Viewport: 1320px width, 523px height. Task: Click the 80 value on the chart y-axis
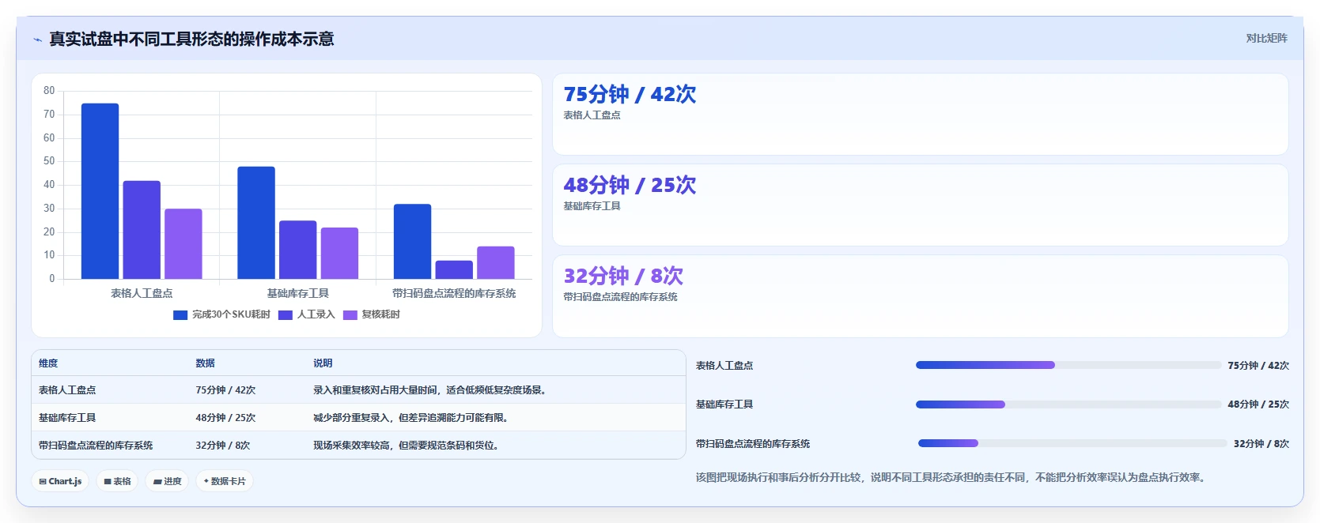tap(49, 91)
